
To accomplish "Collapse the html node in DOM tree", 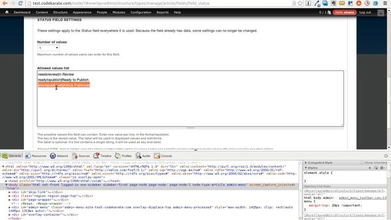I will tap(3, 166).
